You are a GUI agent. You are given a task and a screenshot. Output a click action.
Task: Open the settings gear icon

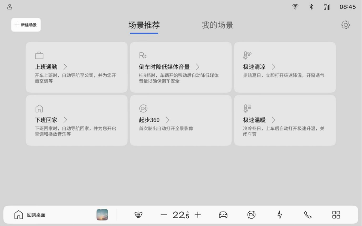coord(346,25)
